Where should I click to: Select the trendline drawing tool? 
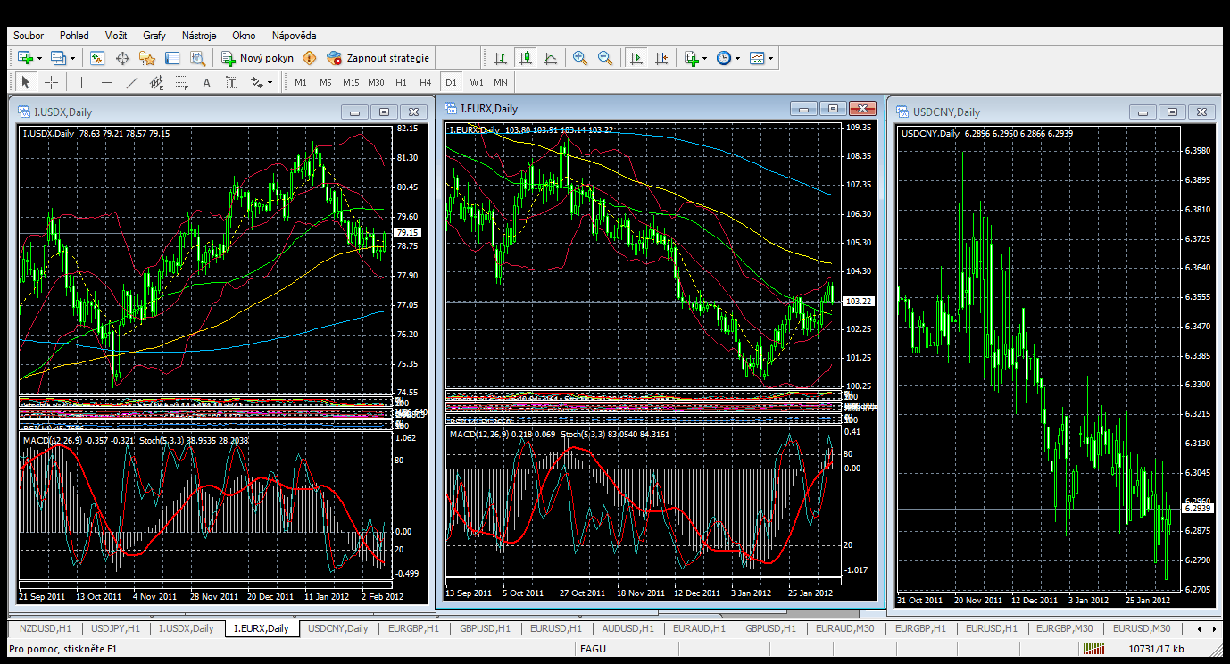(x=132, y=83)
